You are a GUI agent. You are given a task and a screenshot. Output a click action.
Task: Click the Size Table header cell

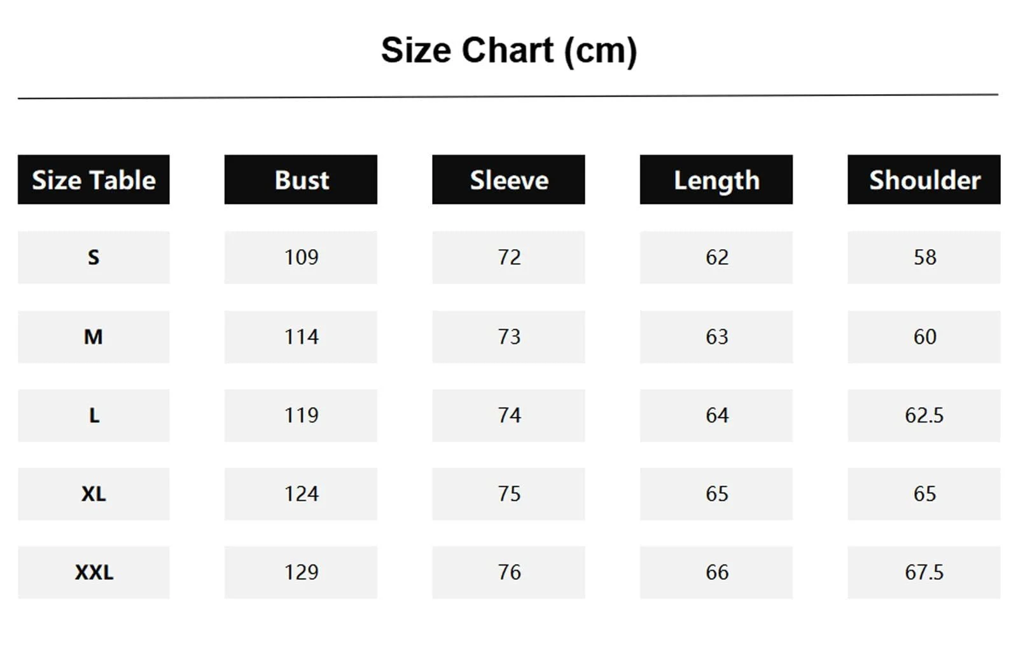tap(94, 180)
